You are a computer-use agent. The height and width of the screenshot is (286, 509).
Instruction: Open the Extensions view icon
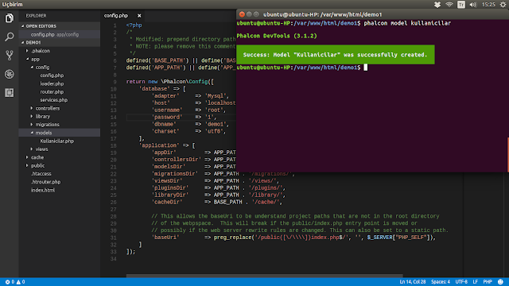9,93
